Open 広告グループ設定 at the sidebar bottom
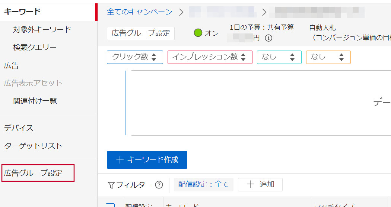Screen dimensions: 391x207 pos(33,173)
